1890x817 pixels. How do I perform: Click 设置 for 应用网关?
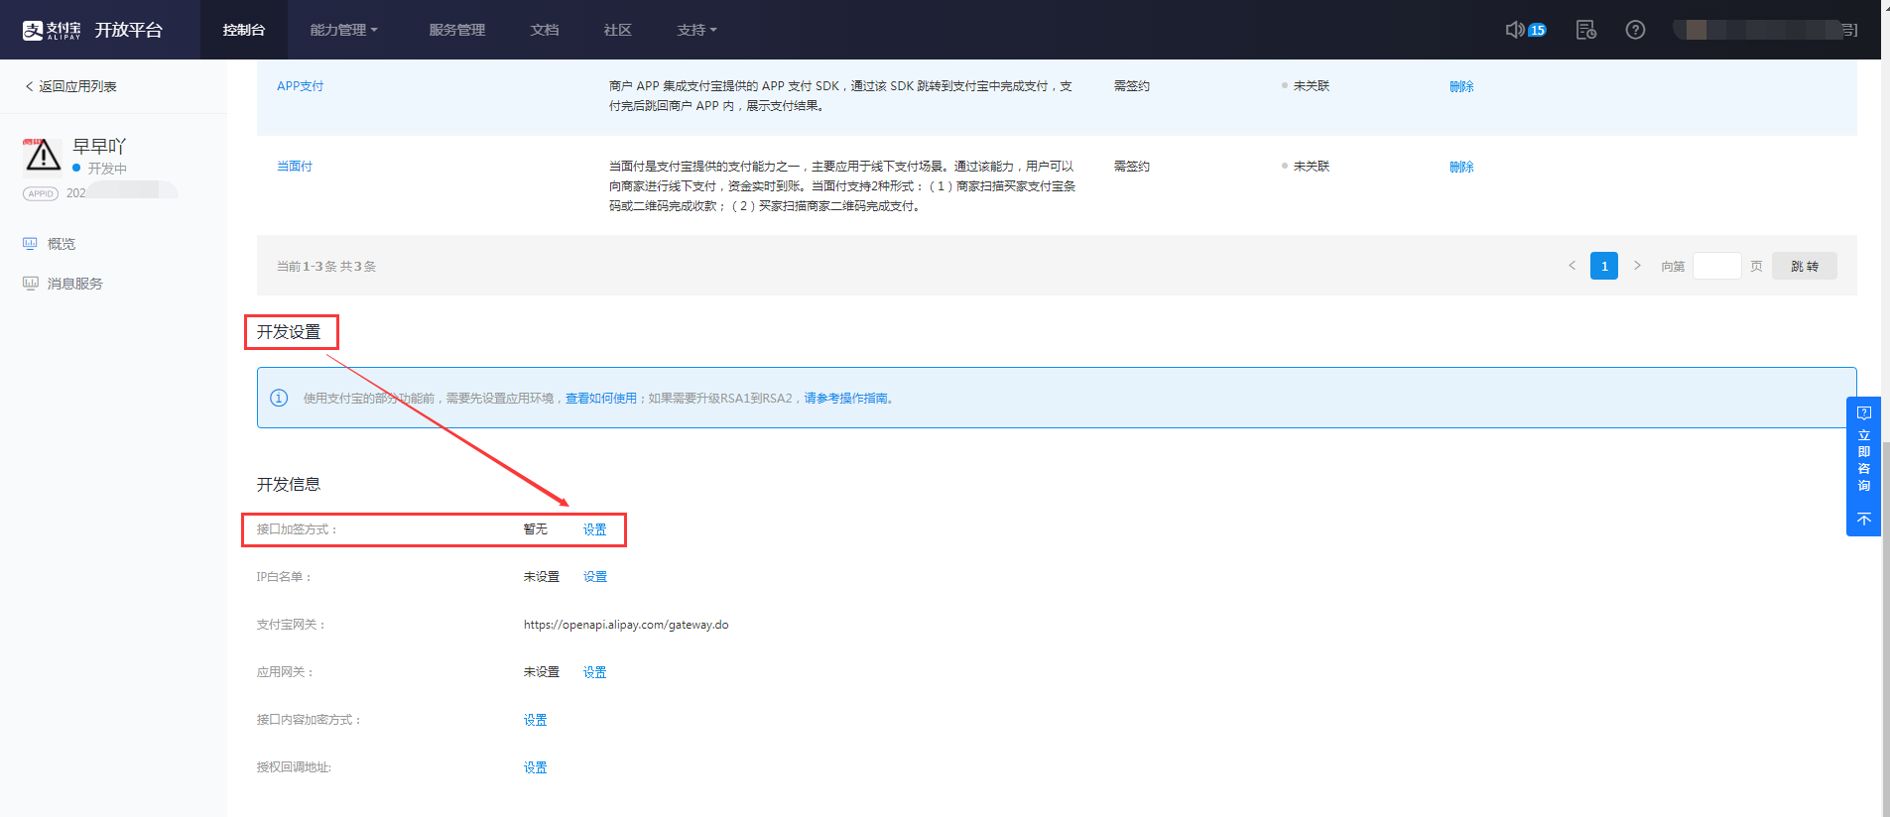click(x=595, y=672)
